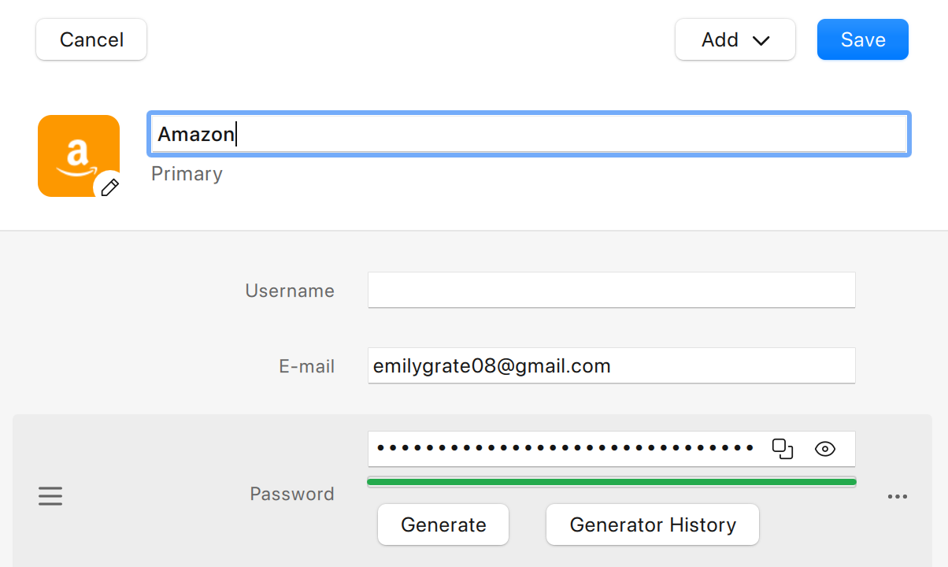Open the Password field's three-dot menu

point(898,497)
